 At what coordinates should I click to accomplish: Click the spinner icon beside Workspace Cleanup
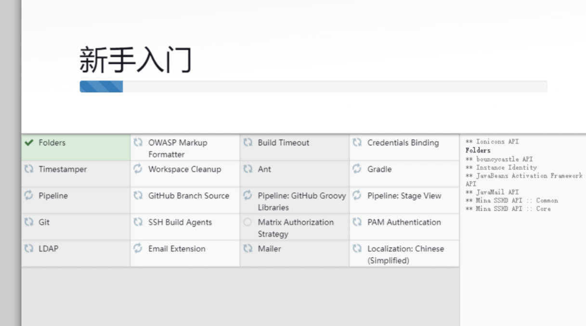(x=138, y=169)
